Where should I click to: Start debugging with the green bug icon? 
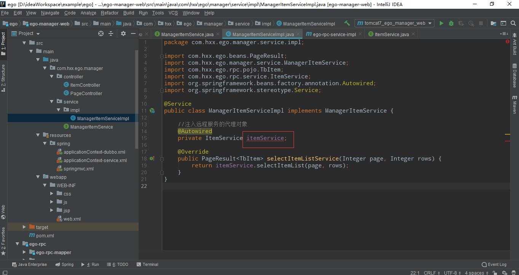coord(451,23)
